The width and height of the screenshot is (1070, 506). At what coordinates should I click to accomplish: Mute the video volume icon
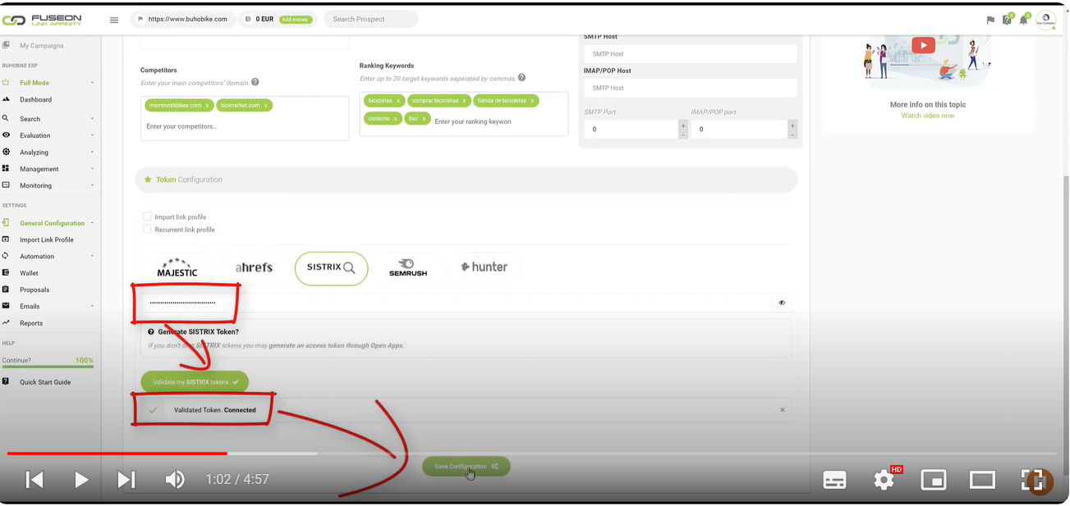pyautogui.click(x=174, y=480)
